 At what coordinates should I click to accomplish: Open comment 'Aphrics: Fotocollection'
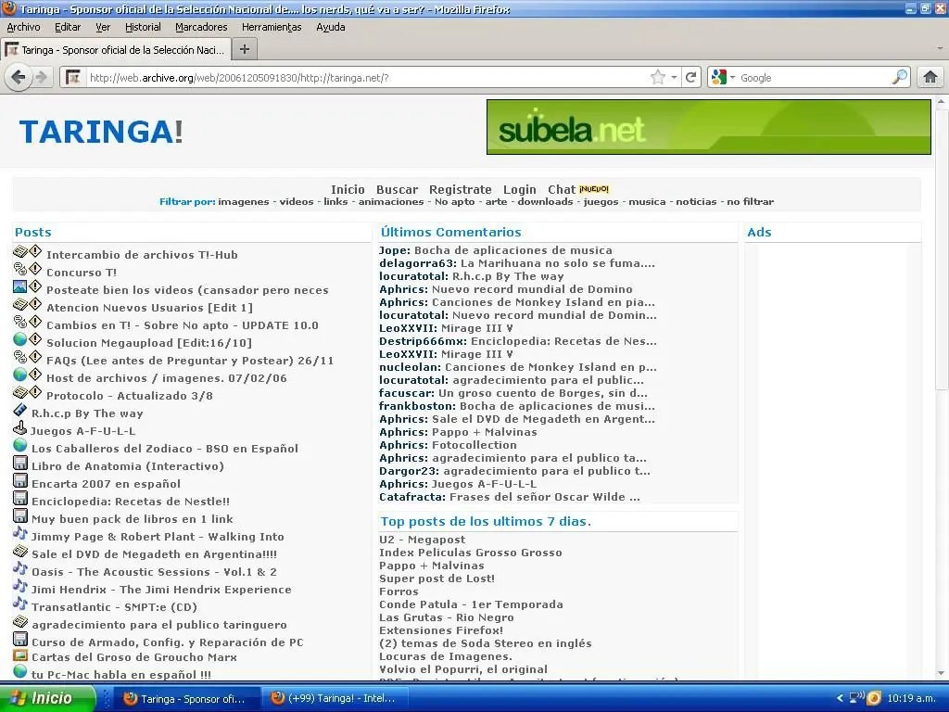[448, 445]
